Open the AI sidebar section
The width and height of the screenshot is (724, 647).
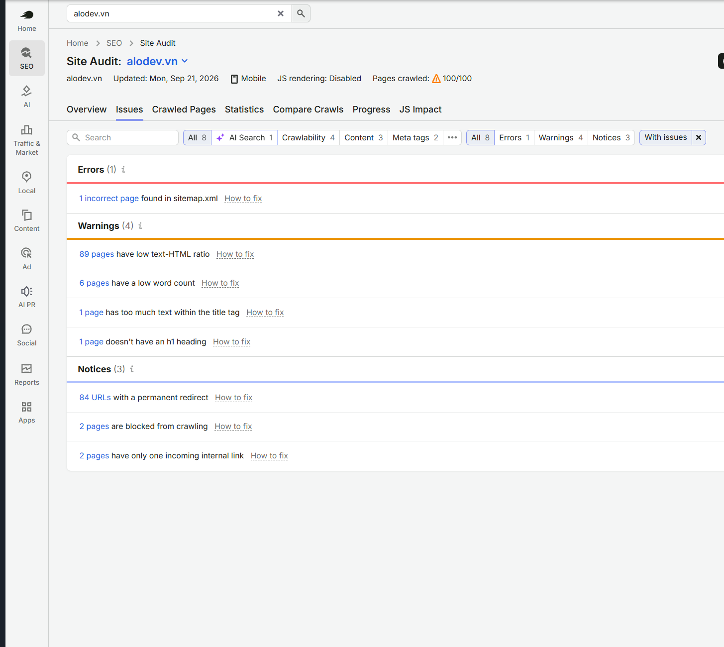pos(27,97)
